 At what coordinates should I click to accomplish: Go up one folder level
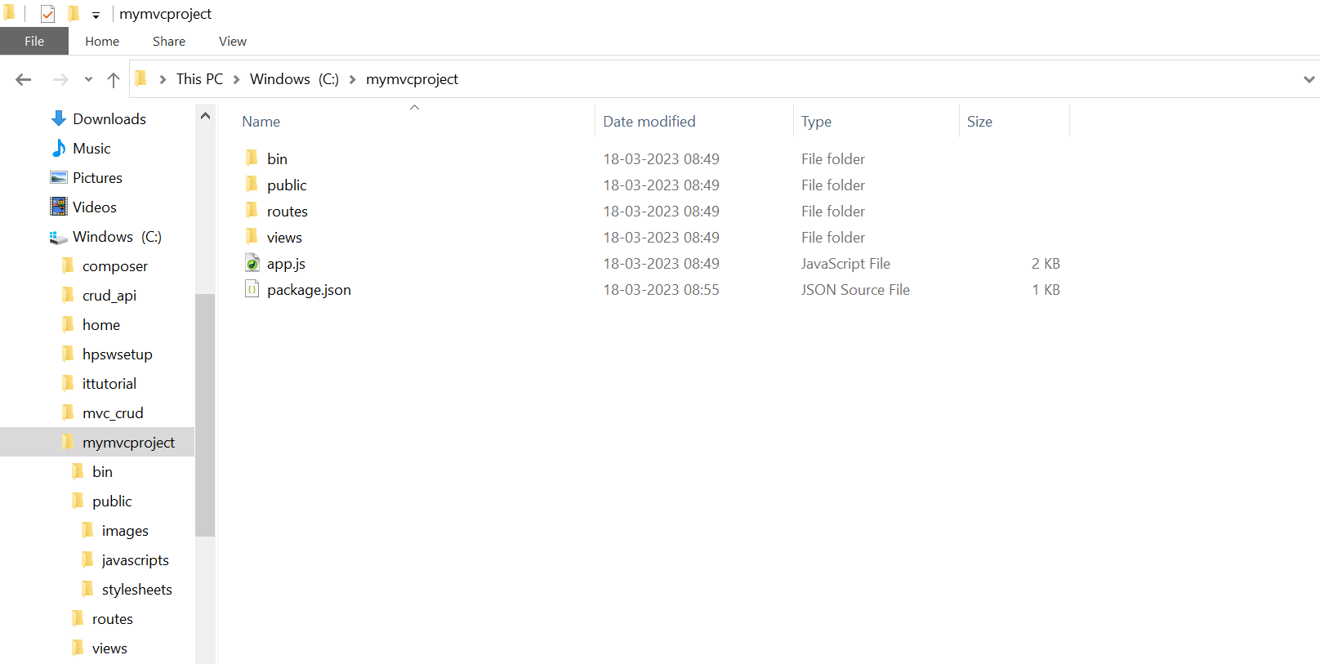pos(114,79)
